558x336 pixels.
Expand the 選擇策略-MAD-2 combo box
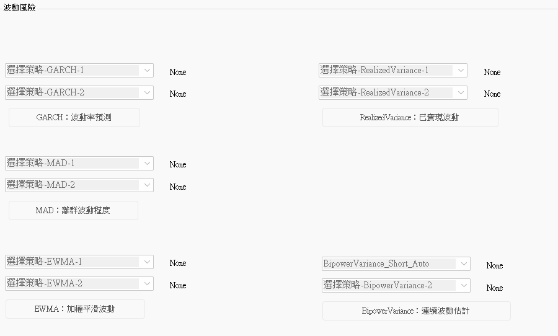(79, 185)
